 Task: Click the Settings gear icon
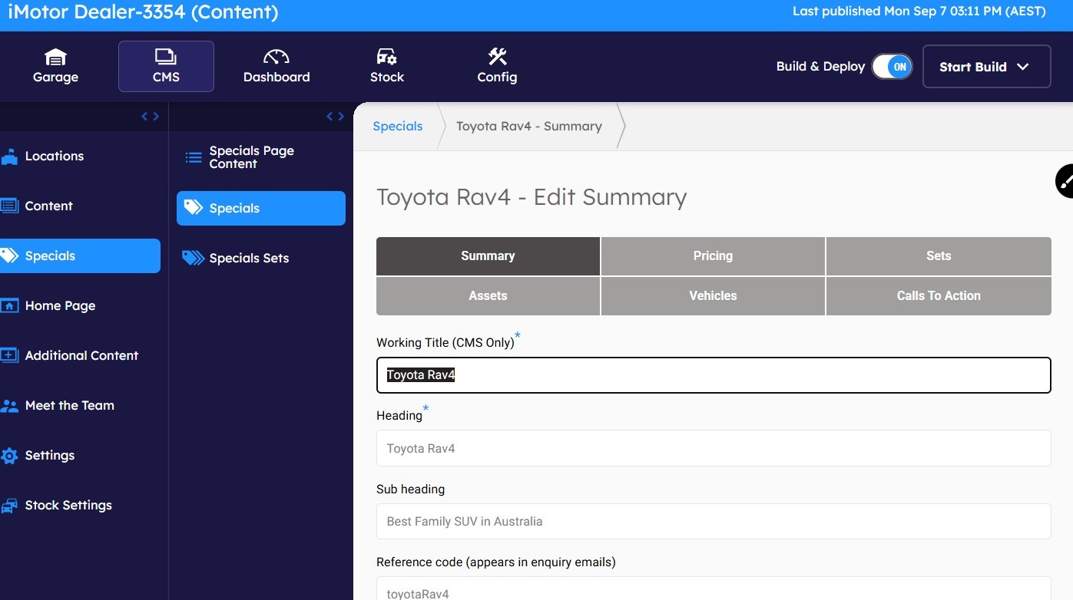tap(9, 456)
